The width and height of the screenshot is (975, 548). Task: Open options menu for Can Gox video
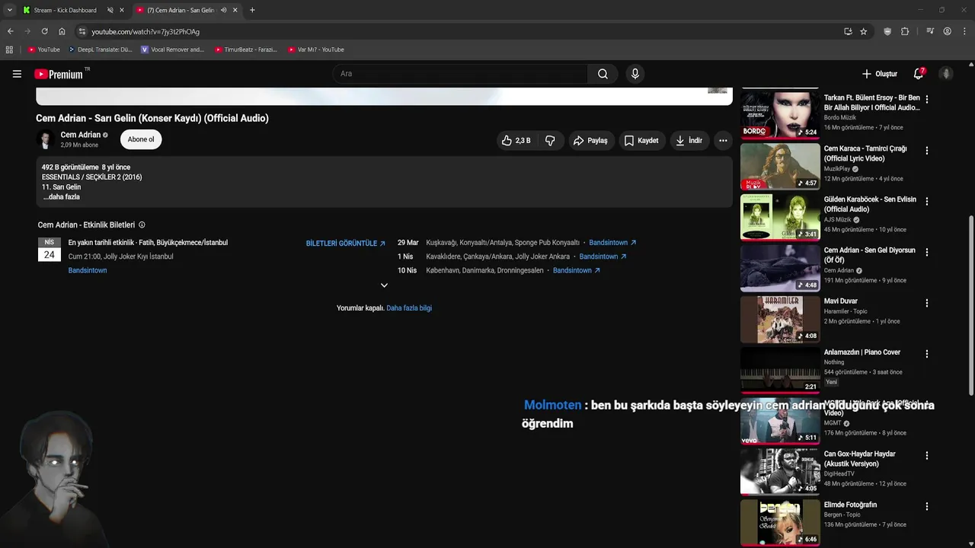[927, 455]
